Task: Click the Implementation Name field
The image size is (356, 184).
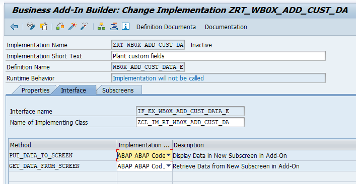Action: tap(148, 45)
